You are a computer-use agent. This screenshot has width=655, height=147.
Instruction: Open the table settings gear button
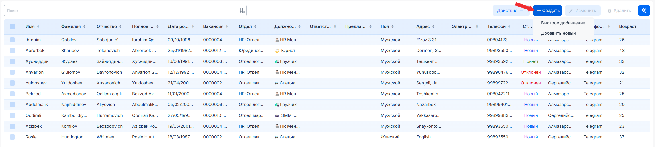(644, 11)
